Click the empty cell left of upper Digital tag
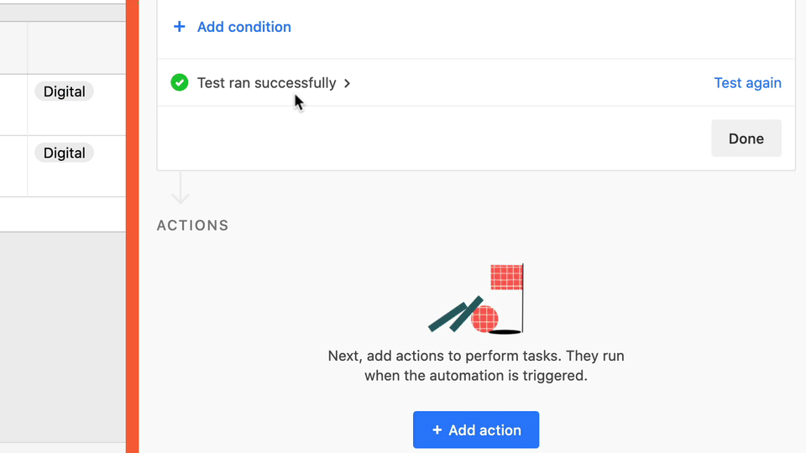 [x=13, y=104]
